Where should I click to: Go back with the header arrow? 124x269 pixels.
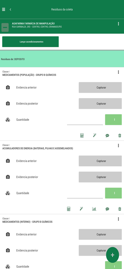pyautogui.click(x=10, y=9)
